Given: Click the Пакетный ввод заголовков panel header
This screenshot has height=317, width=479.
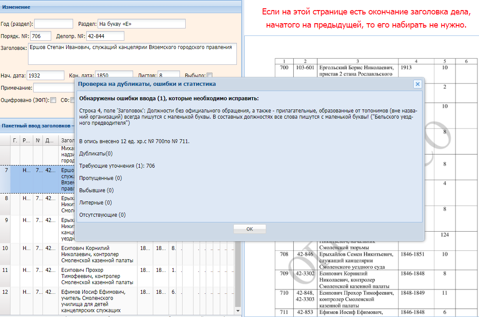Looking at the screenshot, I should click(37, 126).
